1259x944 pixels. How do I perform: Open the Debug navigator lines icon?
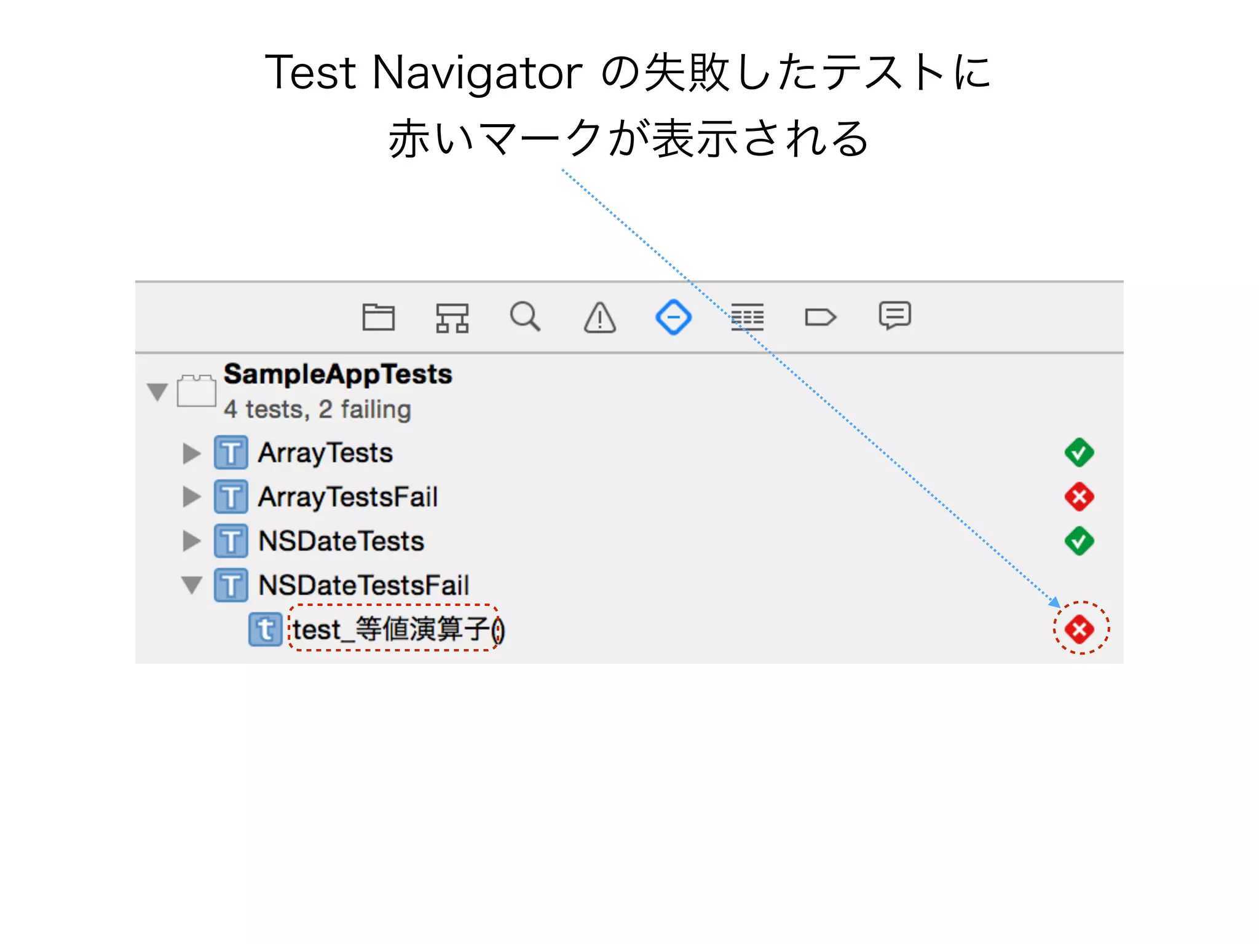tap(747, 317)
